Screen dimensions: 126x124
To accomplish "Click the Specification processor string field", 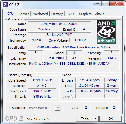I will [74, 47].
